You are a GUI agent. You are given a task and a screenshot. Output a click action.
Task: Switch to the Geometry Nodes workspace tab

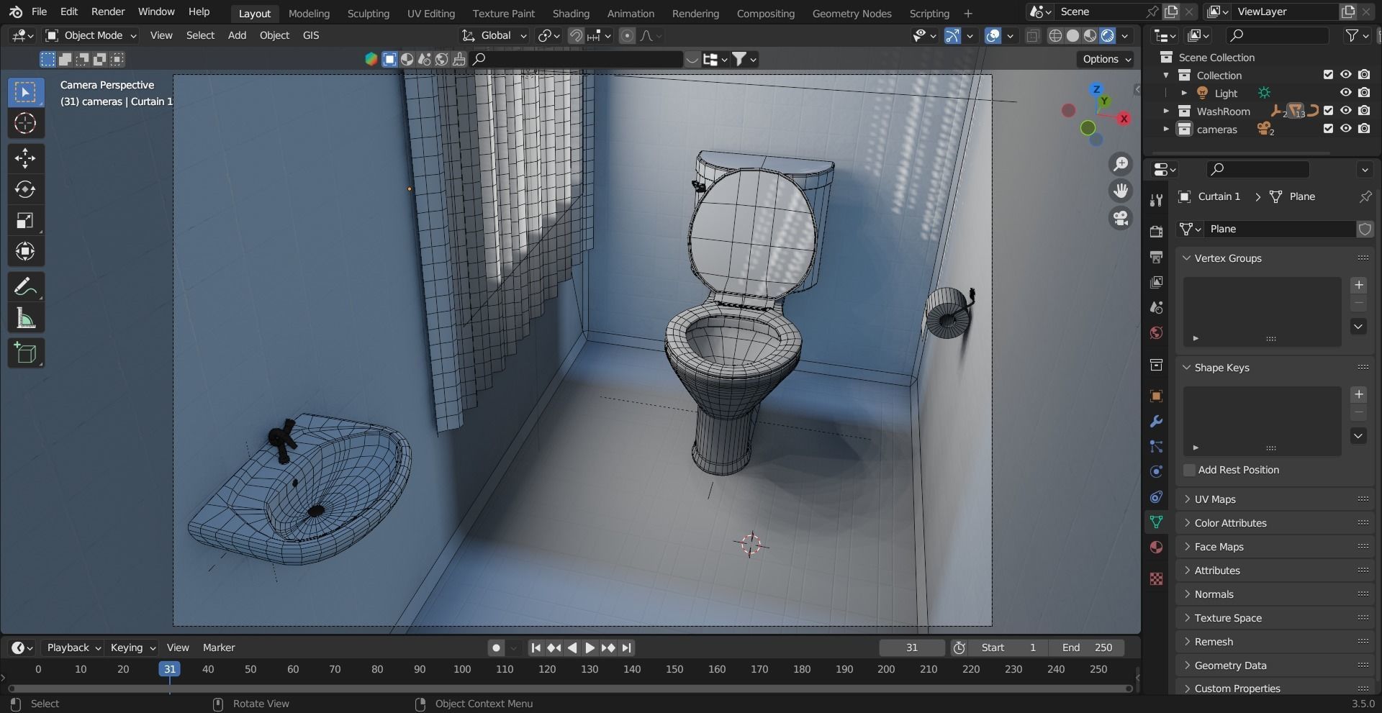(x=852, y=13)
